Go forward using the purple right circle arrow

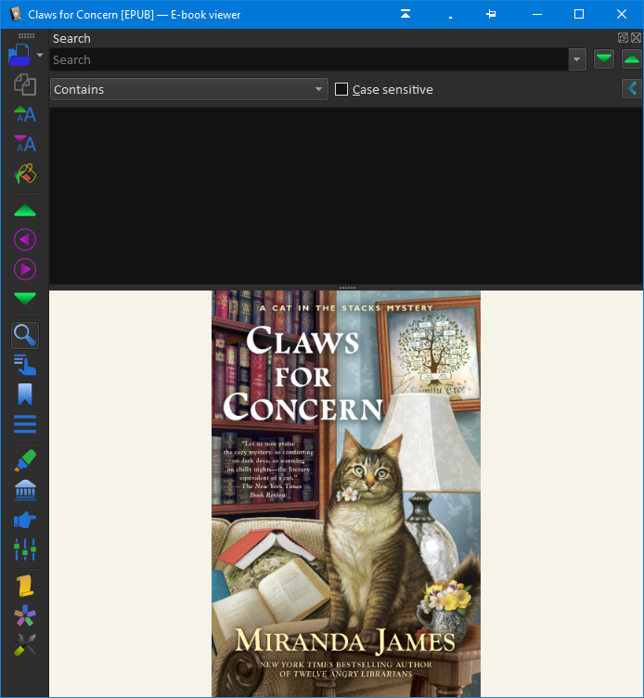(25, 269)
